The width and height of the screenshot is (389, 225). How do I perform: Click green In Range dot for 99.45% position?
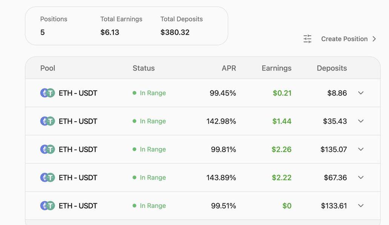pyautogui.click(x=135, y=93)
